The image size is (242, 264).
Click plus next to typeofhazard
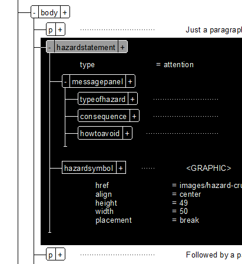coord(132,99)
